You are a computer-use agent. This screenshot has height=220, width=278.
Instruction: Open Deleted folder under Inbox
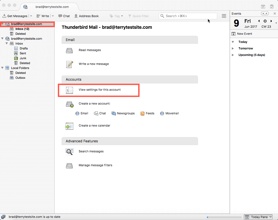(25, 63)
